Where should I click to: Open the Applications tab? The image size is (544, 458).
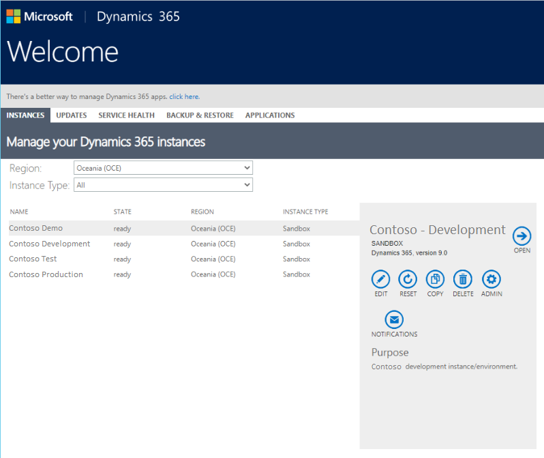(x=270, y=115)
